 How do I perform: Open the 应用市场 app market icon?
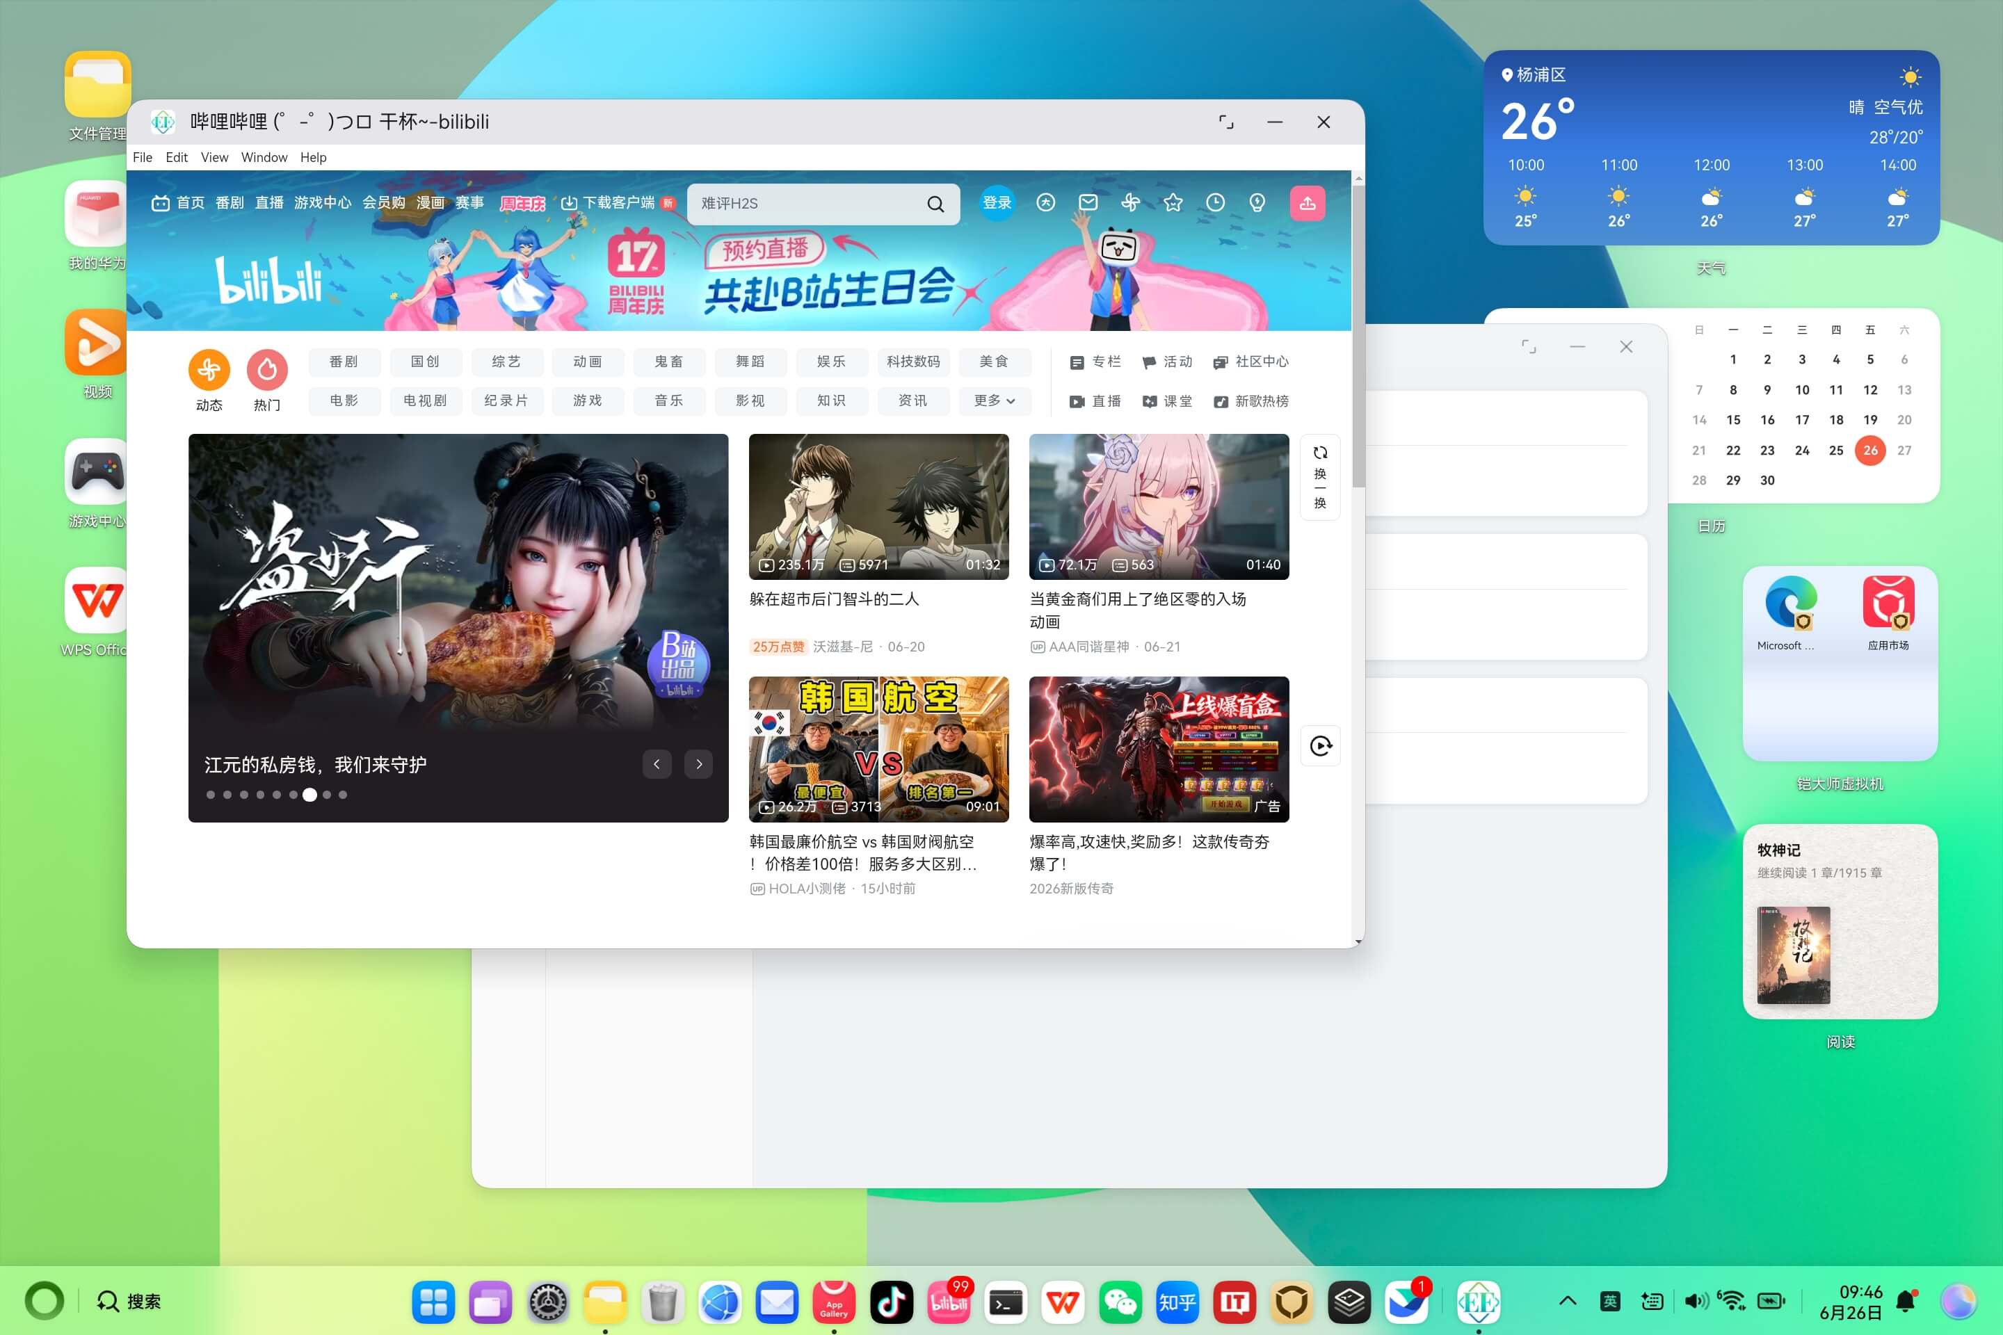click(x=1888, y=603)
